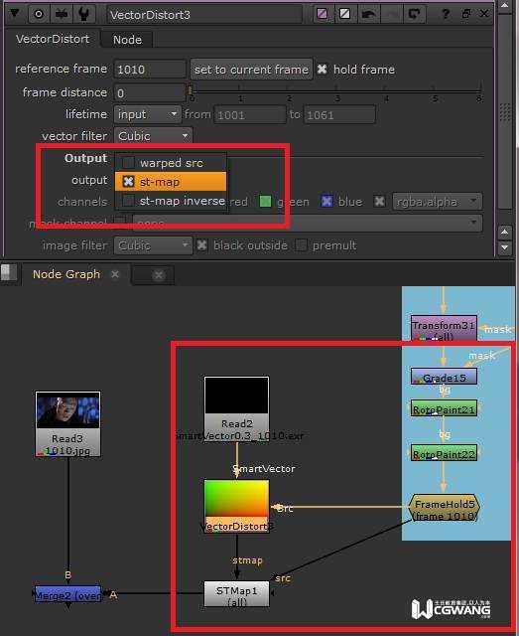
Task: Open the wrench presets icon
Action: (x=84, y=15)
